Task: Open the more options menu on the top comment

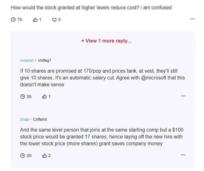Action: [x=193, y=19]
